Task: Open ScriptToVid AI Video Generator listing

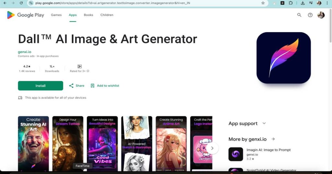Action: click(263, 170)
